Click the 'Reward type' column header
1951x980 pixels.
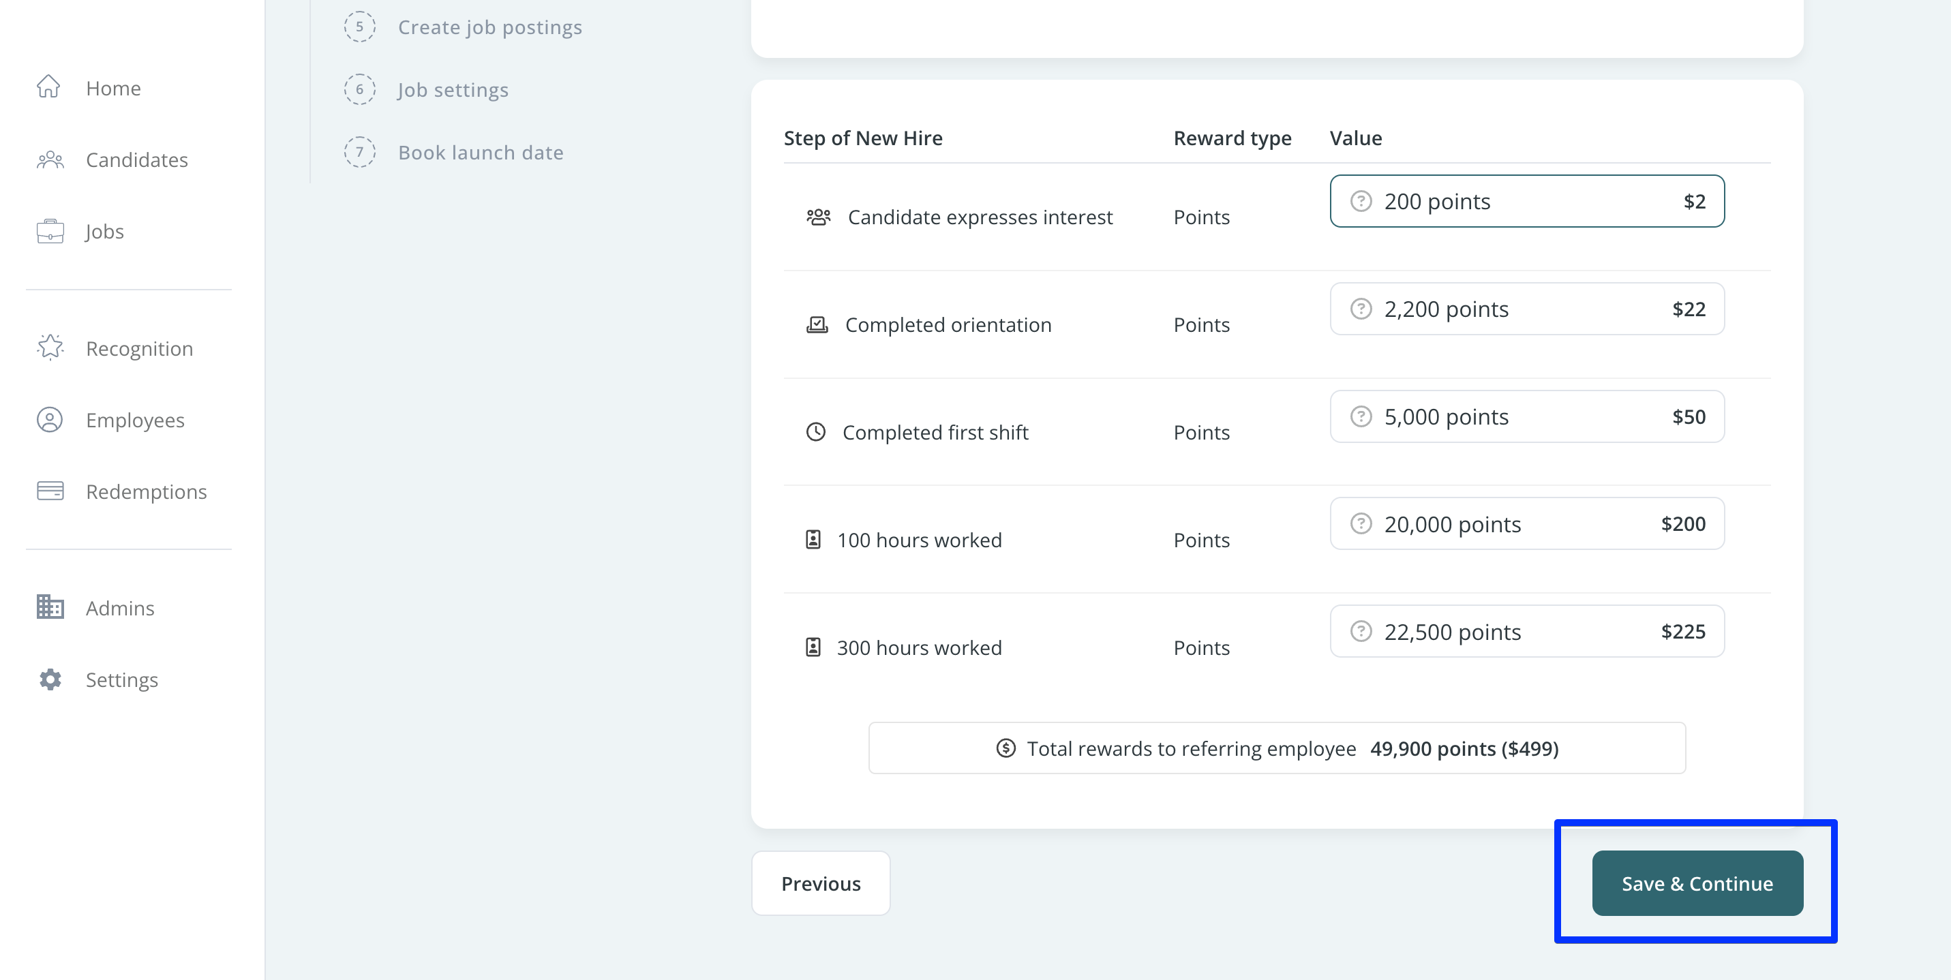click(x=1232, y=138)
